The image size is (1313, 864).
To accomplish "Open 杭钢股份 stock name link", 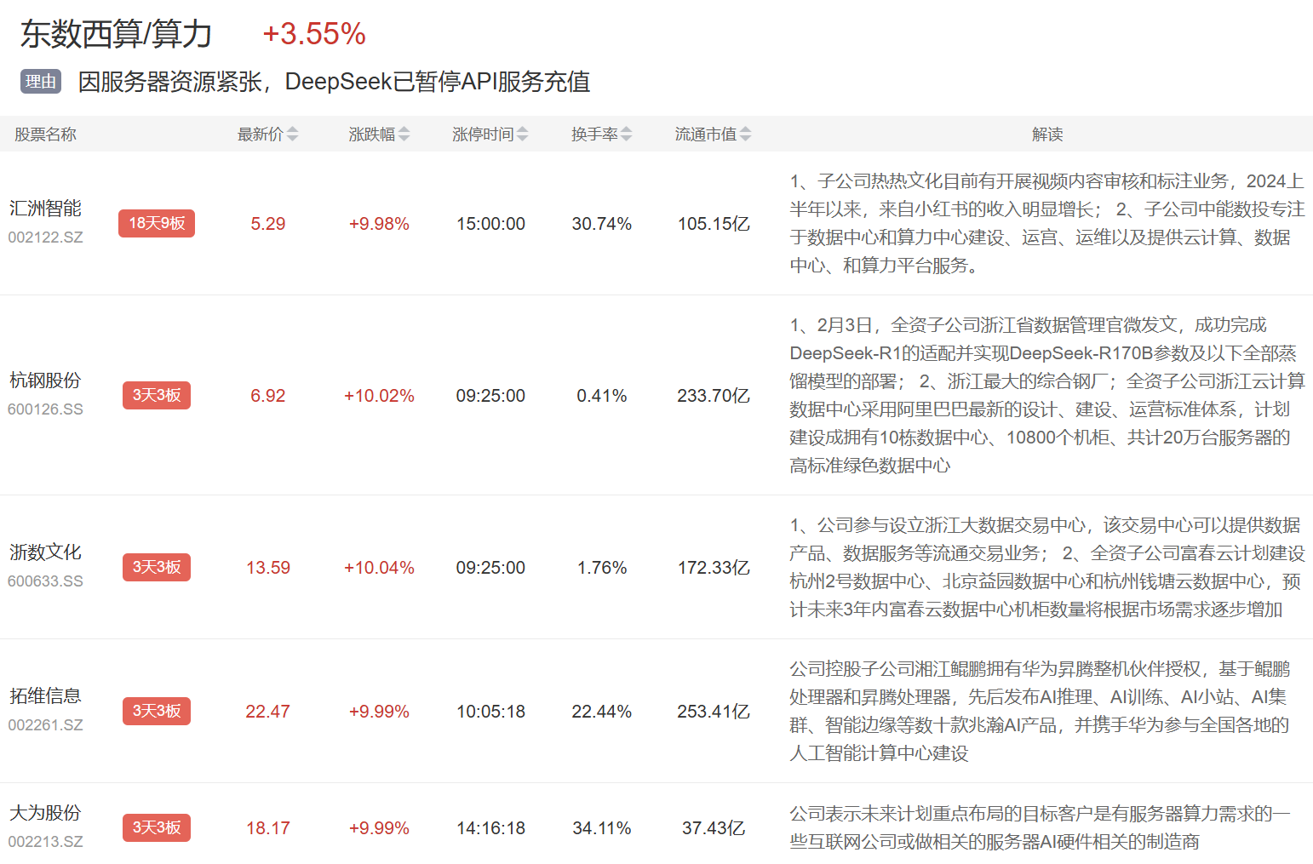I will tap(45, 381).
